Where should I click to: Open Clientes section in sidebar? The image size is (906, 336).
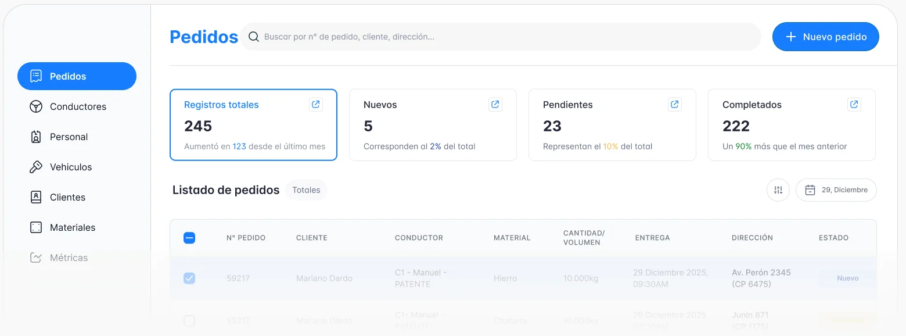click(x=77, y=197)
